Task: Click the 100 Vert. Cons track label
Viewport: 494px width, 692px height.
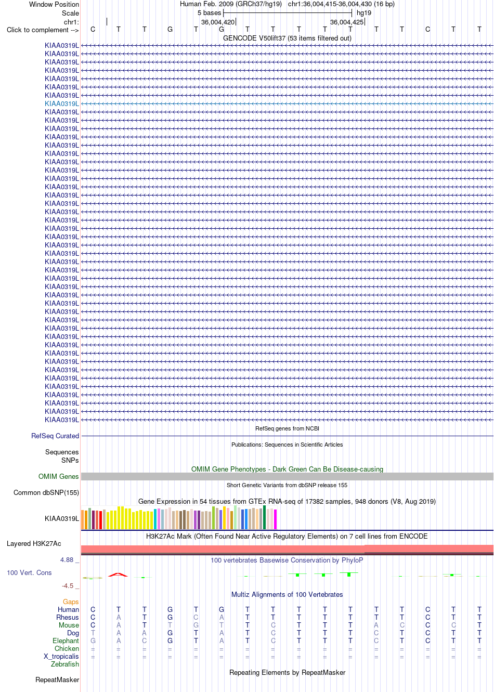Action: tap(29, 572)
